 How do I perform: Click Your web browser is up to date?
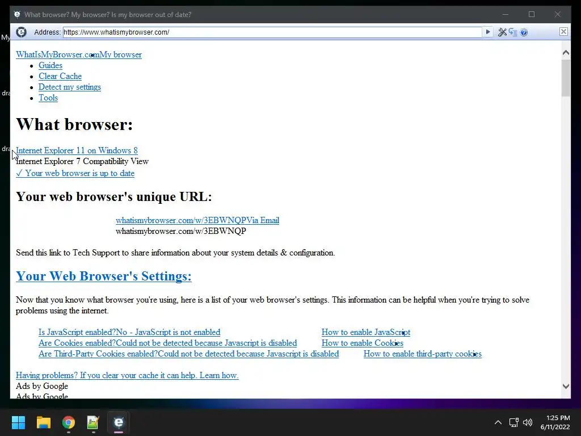75,173
